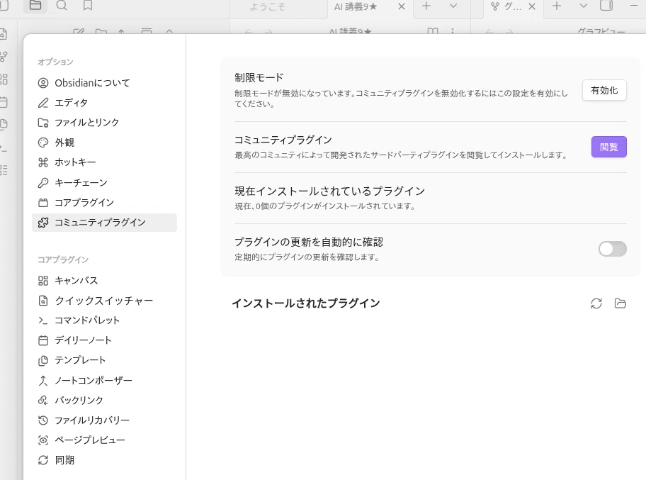Click the search magnifier icon
Image resolution: width=646 pixels, height=480 pixels.
(62, 6)
